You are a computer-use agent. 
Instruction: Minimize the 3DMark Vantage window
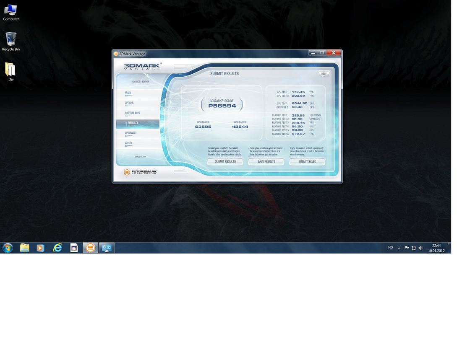pyautogui.click(x=313, y=53)
